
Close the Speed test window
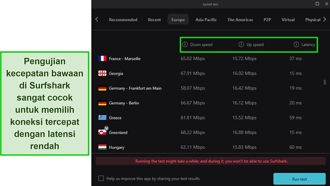click(x=326, y=4)
